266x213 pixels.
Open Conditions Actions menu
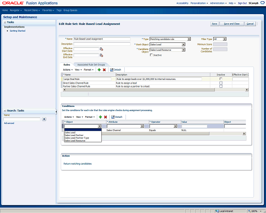69,117
